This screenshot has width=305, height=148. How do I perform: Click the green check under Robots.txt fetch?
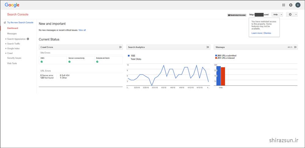[97, 62]
